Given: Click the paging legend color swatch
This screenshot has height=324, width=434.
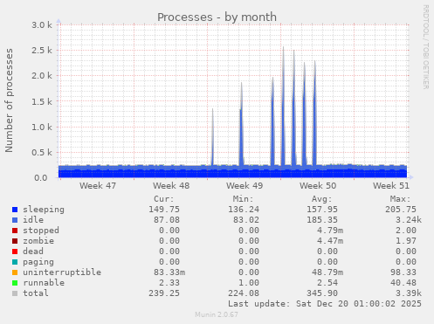Looking at the screenshot, I should [15, 262].
